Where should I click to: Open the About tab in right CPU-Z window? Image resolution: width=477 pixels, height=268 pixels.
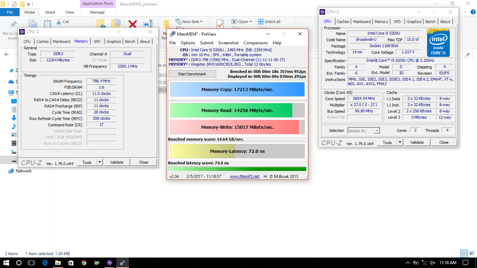coord(445,22)
